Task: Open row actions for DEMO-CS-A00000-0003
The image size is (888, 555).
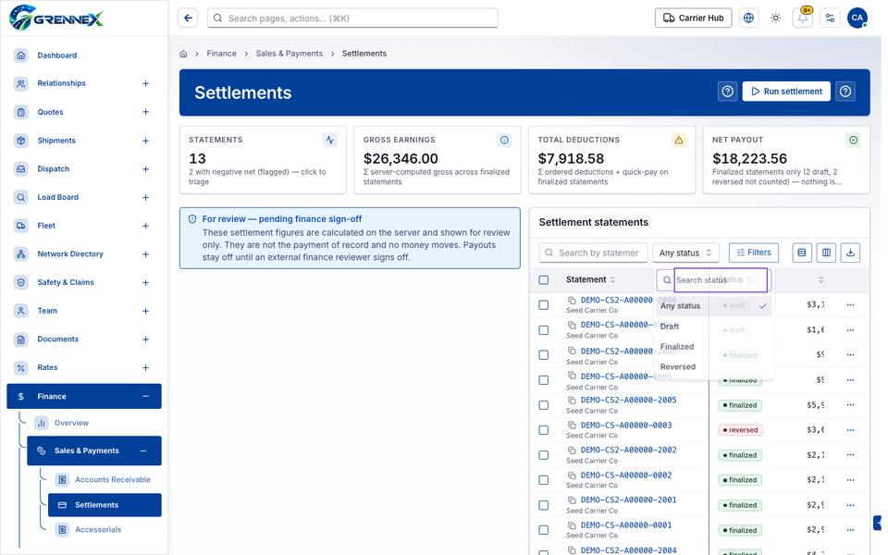Action: [x=851, y=430]
